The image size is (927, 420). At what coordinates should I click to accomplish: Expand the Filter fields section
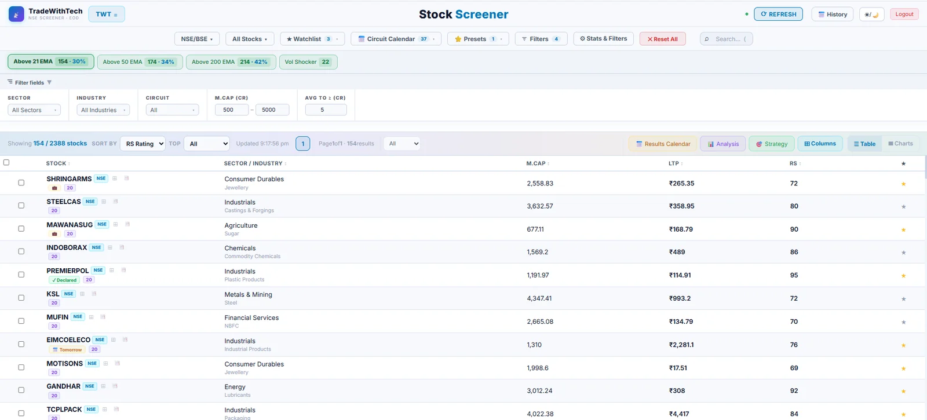pos(30,82)
